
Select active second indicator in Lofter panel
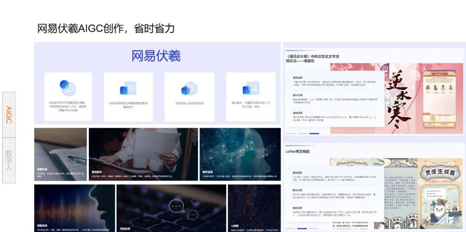[302, 229]
